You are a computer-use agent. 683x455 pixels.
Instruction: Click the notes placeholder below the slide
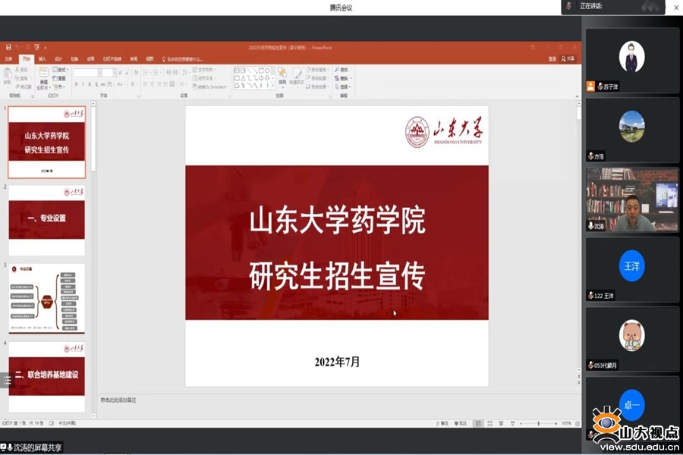click(304, 399)
